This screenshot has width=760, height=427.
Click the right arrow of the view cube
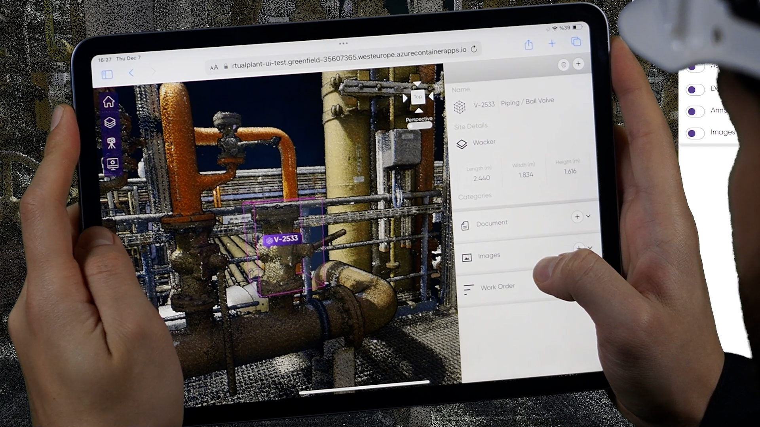click(x=431, y=96)
